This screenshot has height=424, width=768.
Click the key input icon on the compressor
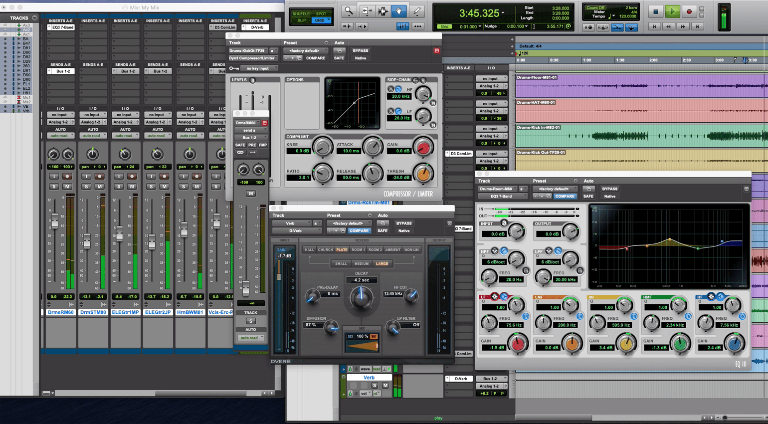coord(234,69)
